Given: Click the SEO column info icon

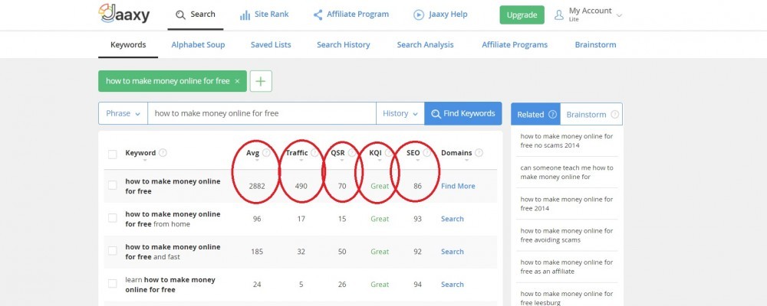Looking at the screenshot, I should 426,153.
